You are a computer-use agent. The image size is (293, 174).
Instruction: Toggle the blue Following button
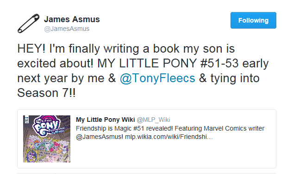tap(253, 20)
